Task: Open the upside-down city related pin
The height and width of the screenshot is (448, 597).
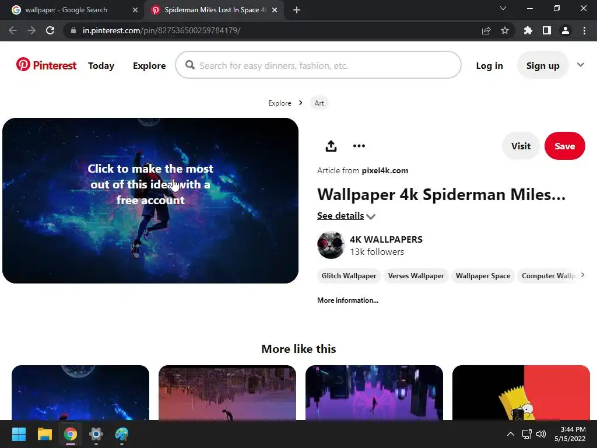Action: coord(227,393)
